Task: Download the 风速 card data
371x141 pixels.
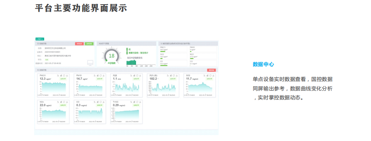Action: [x=140, y=75]
